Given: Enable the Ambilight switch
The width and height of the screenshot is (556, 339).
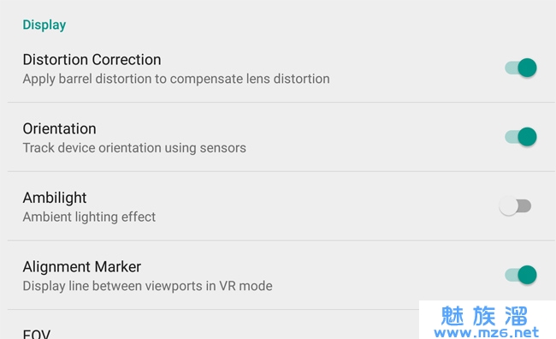Looking at the screenshot, I should pyautogui.click(x=515, y=206).
